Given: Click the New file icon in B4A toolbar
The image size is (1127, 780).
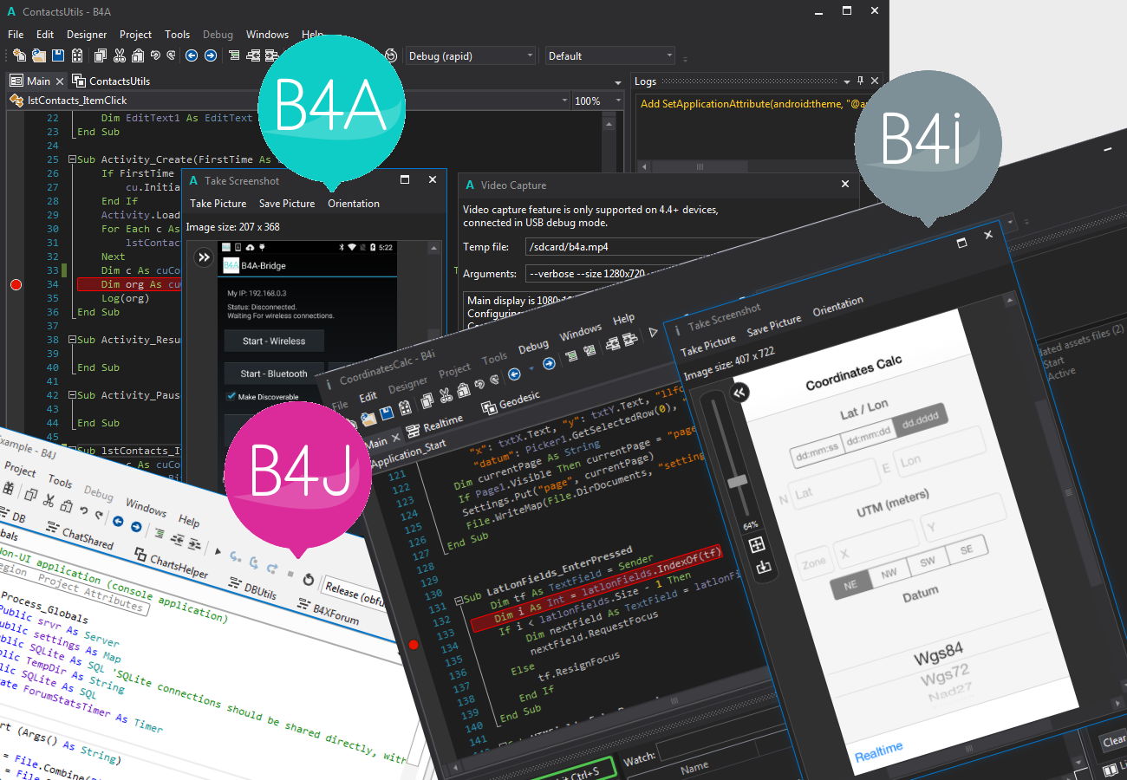Looking at the screenshot, I should tap(20, 55).
